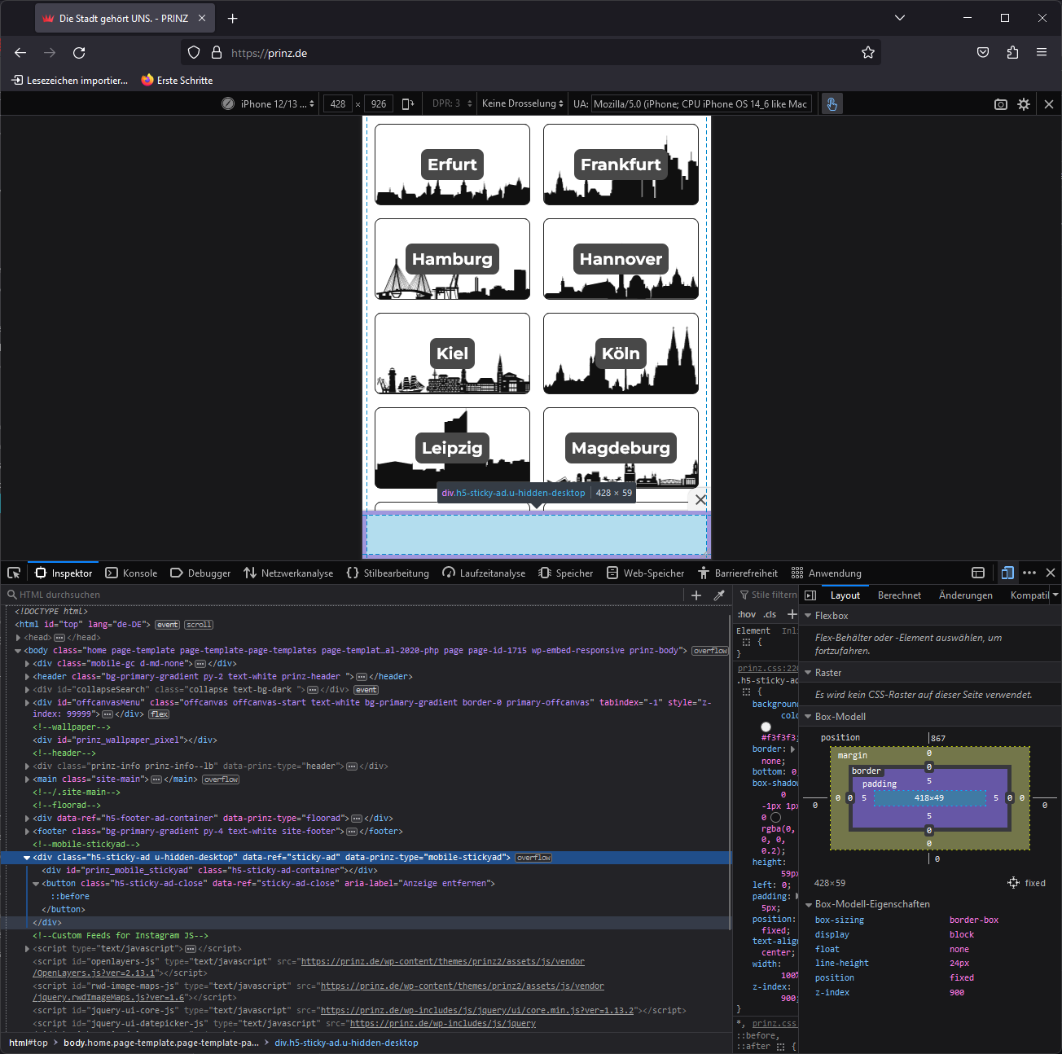The image size is (1062, 1054).
Task: Open the Keine Drosselung throttling dropdown
Action: click(x=522, y=104)
